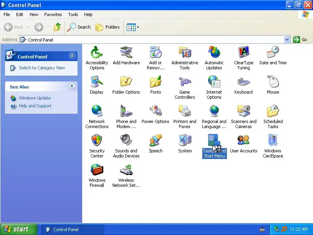Open the Display settings icon
This screenshot has height=235, width=313.
tap(97, 81)
